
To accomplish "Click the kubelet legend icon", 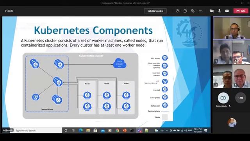I will tap(165, 89).
